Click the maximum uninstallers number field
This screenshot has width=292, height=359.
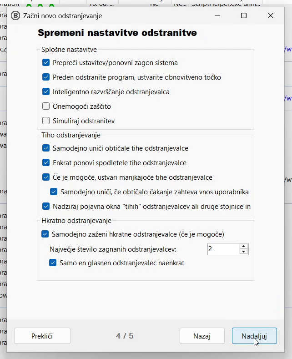(223, 249)
